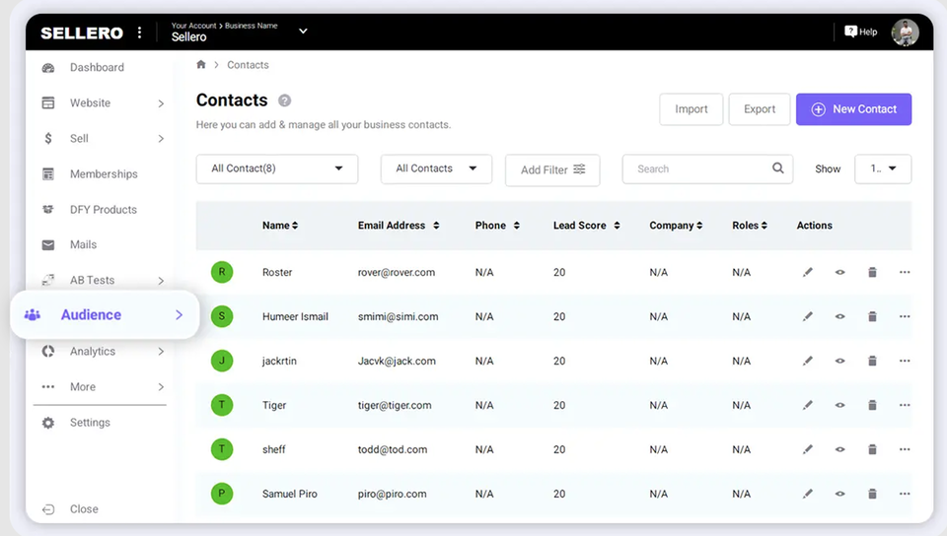View Samuel Piro contact with eye icon

point(840,494)
